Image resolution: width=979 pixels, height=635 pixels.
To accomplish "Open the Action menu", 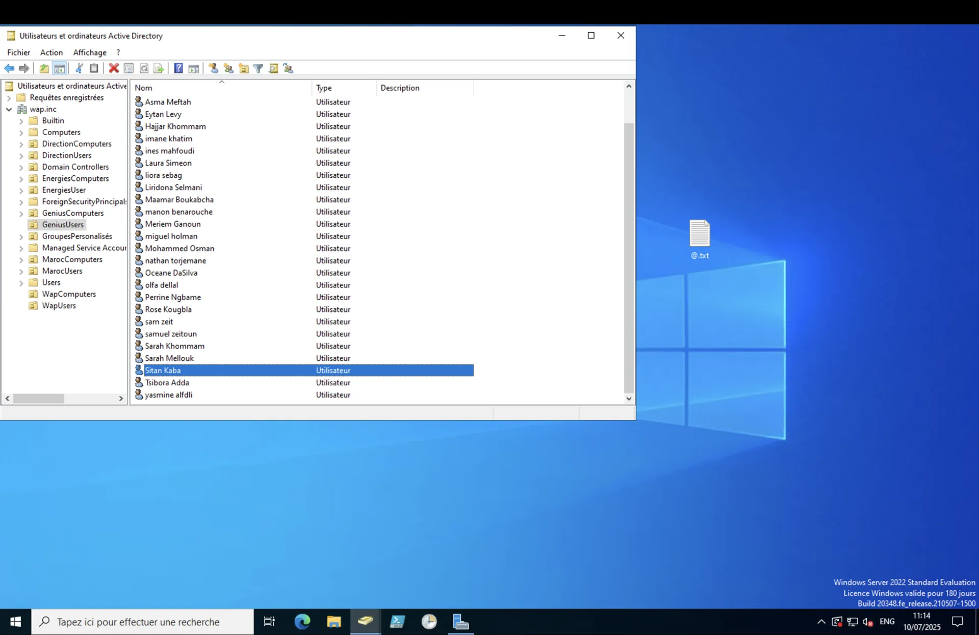I will point(51,52).
